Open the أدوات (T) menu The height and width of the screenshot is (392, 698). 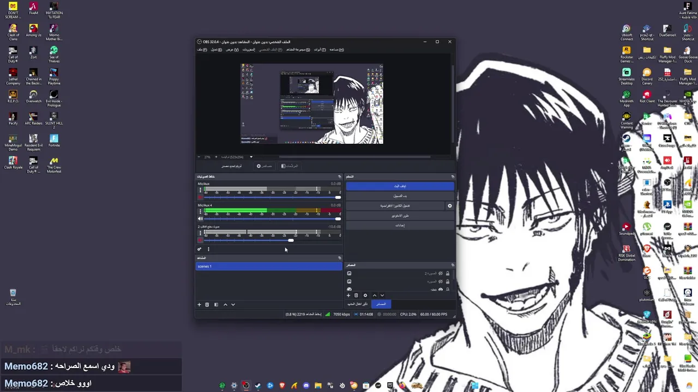tap(320, 50)
